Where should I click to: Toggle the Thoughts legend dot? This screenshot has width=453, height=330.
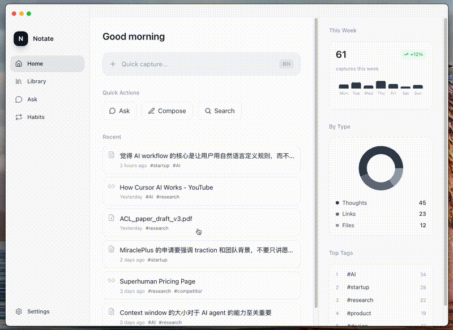tap(337, 202)
